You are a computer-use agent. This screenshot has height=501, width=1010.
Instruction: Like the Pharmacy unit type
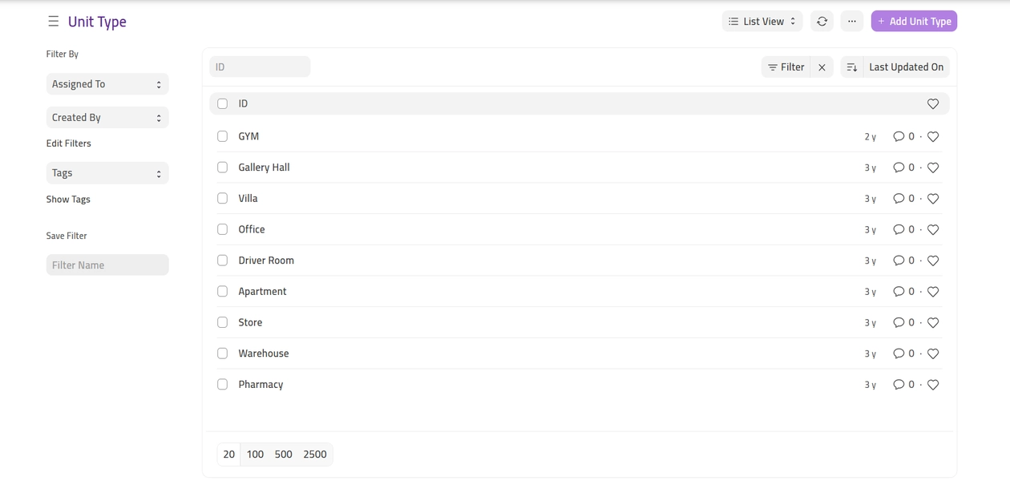(933, 385)
